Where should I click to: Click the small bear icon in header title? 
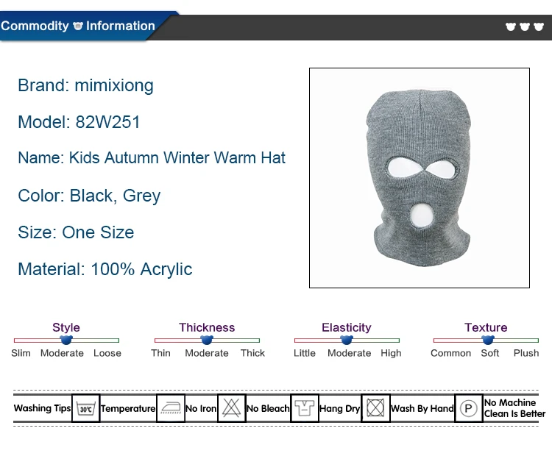pos(78,26)
